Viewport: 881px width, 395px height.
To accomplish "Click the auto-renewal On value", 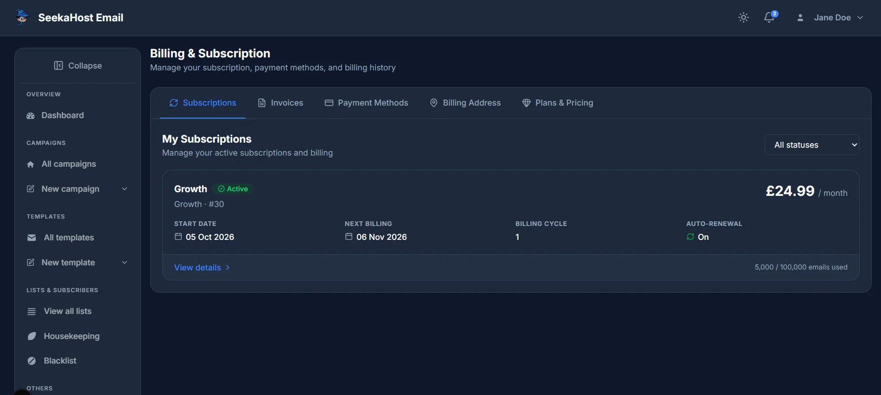I will pos(703,237).
